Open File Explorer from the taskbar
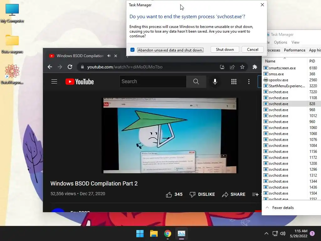Viewport: 321px width, 241px height. tap(154, 233)
